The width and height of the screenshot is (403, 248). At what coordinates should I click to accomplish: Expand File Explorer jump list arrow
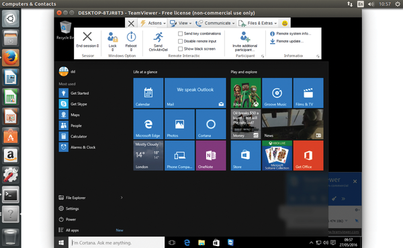pos(122,198)
